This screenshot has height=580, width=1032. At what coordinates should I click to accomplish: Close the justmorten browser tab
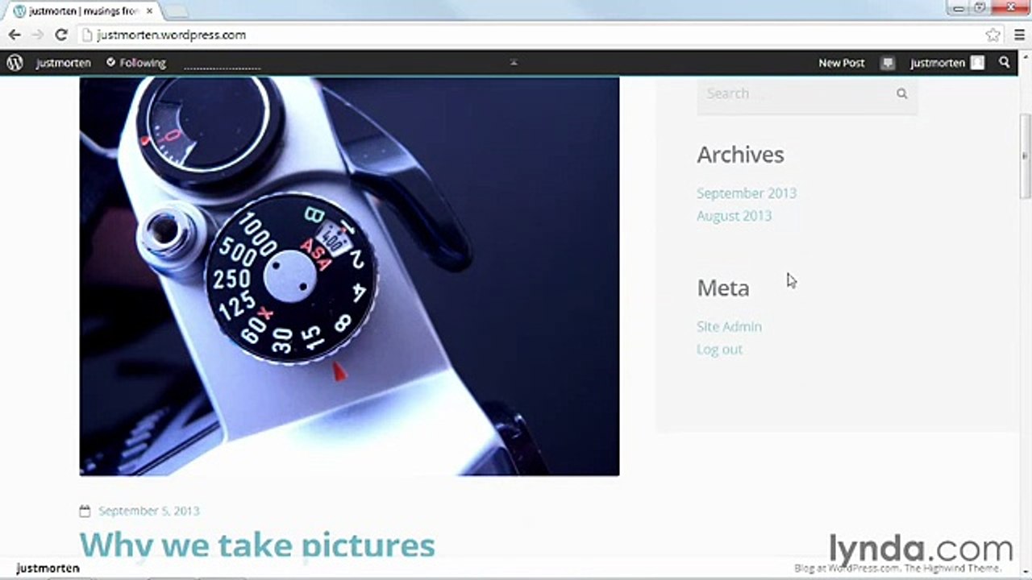coord(149,10)
